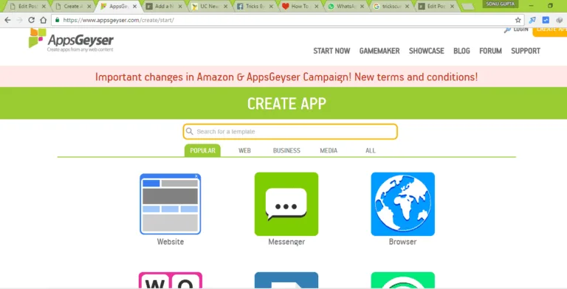Switch to the 'Add a N' browser tab
Screen dimensions: 567x289
click(164, 6)
